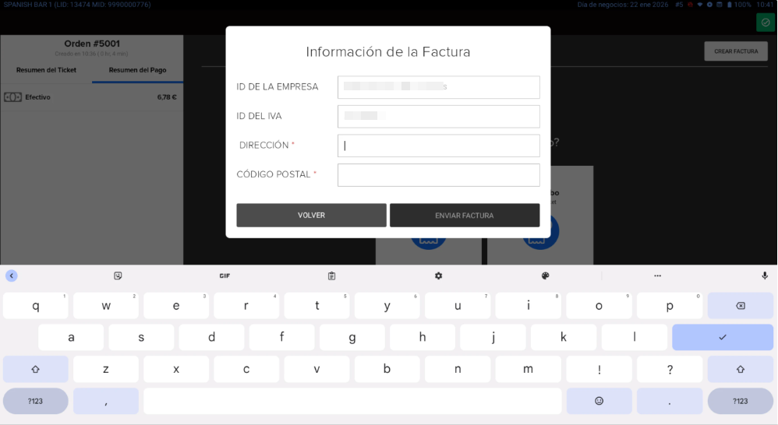778x425 pixels.
Task: Tap the left shift key
Action: coord(35,369)
